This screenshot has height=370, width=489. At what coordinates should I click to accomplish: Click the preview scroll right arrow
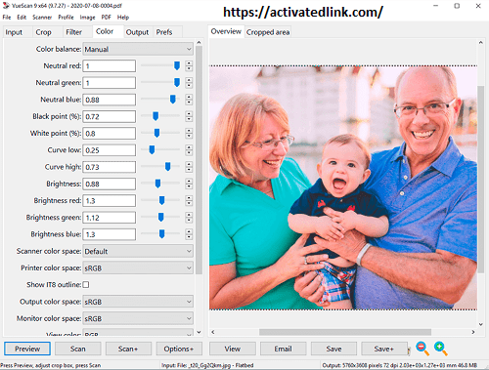[x=473, y=332]
